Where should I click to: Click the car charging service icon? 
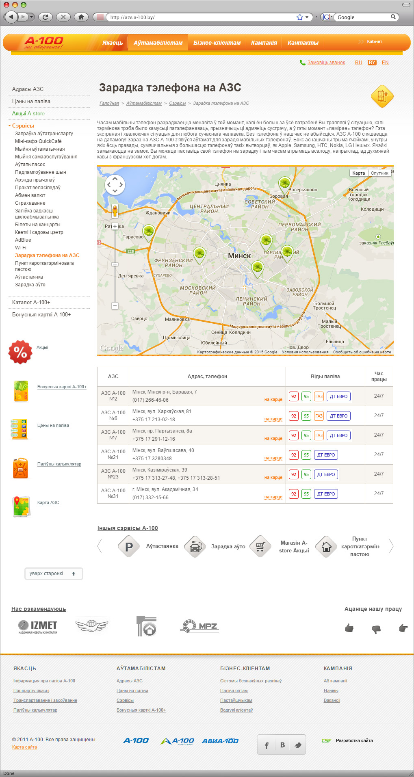(x=195, y=547)
